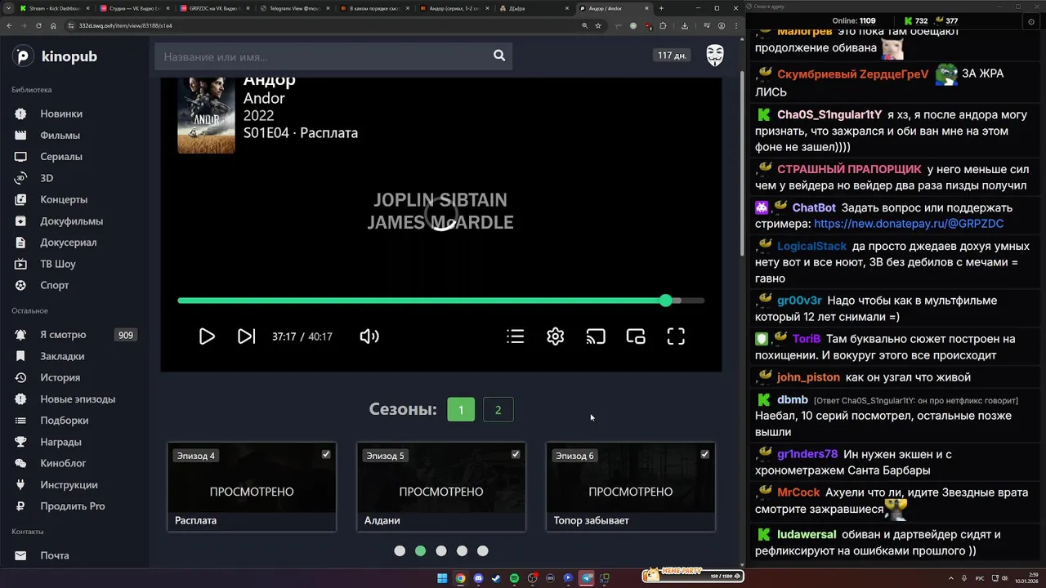
Task: Switch to Stream - Kick Dashboard tab
Action: pyautogui.click(x=53, y=8)
